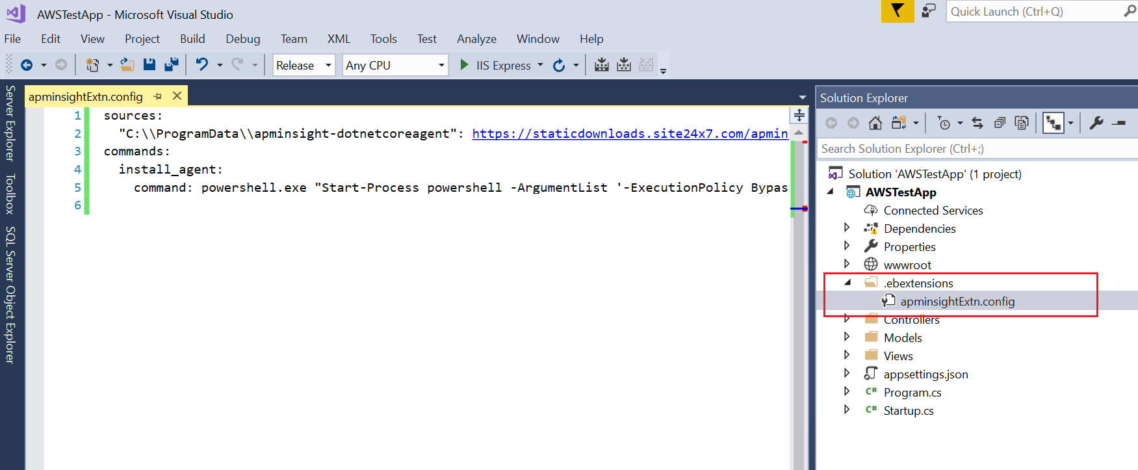
Task: Click the Undo arrow icon
Action: (x=202, y=65)
